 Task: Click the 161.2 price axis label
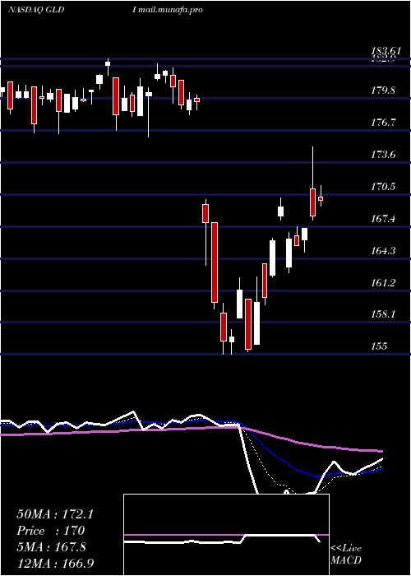click(x=383, y=282)
